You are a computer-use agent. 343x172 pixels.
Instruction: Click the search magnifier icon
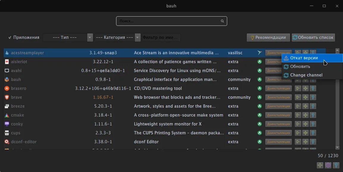[x=222, y=21]
